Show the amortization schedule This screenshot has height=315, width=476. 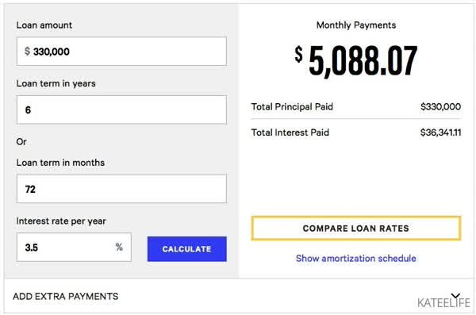[355, 258]
